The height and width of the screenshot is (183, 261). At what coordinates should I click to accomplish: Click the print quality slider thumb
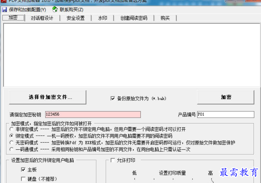(212, 181)
